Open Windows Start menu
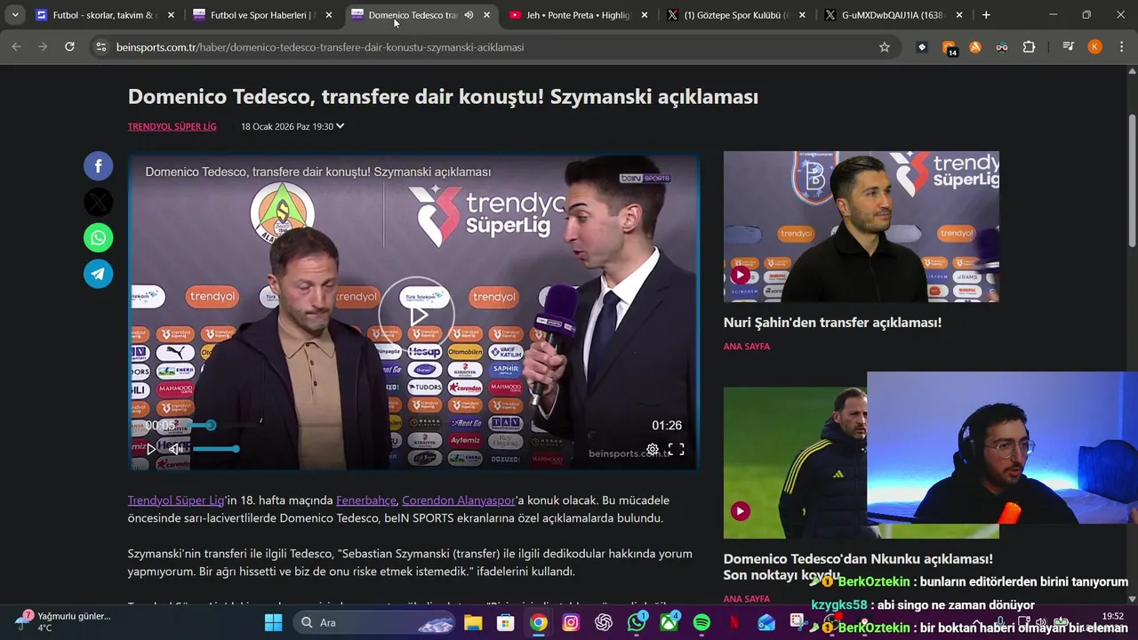The image size is (1138, 640). (x=273, y=622)
